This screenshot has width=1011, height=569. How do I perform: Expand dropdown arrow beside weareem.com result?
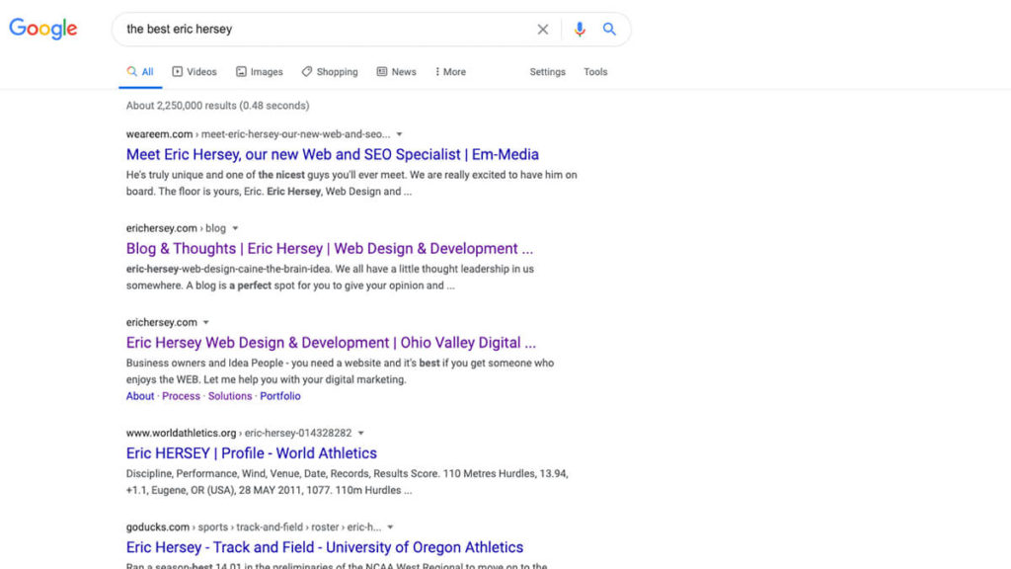[x=399, y=134]
